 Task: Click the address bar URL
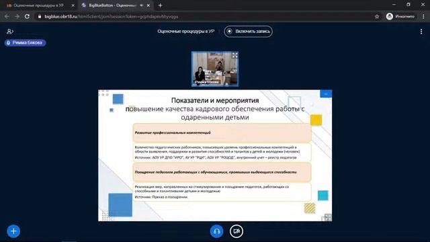tap(112, 16)
